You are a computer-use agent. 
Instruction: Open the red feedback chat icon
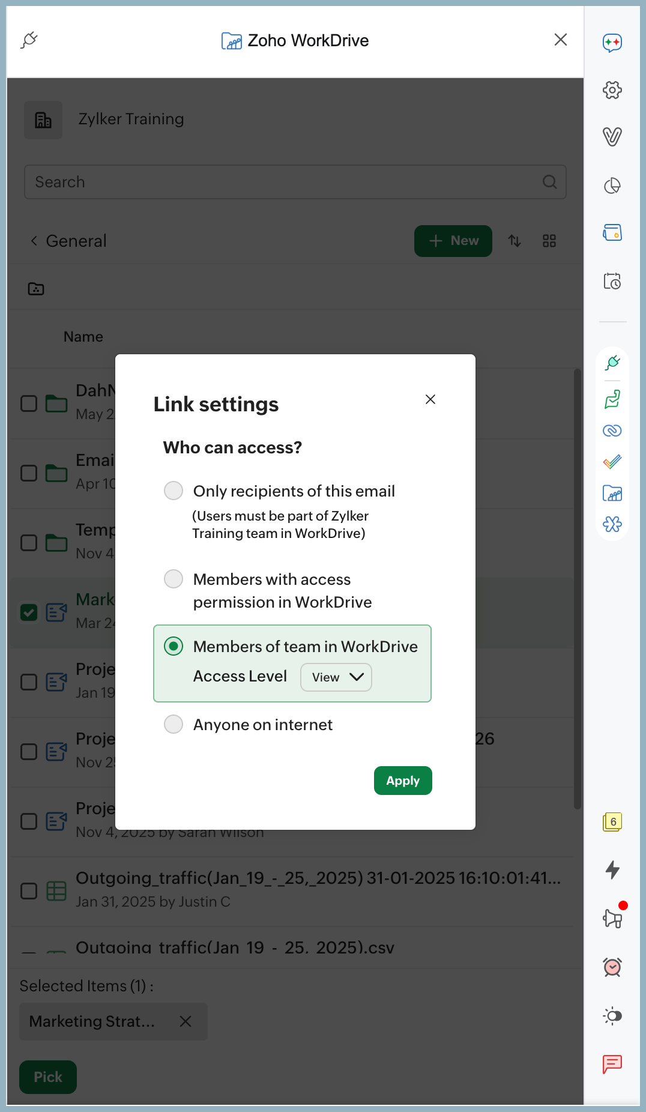(612, 1064)
